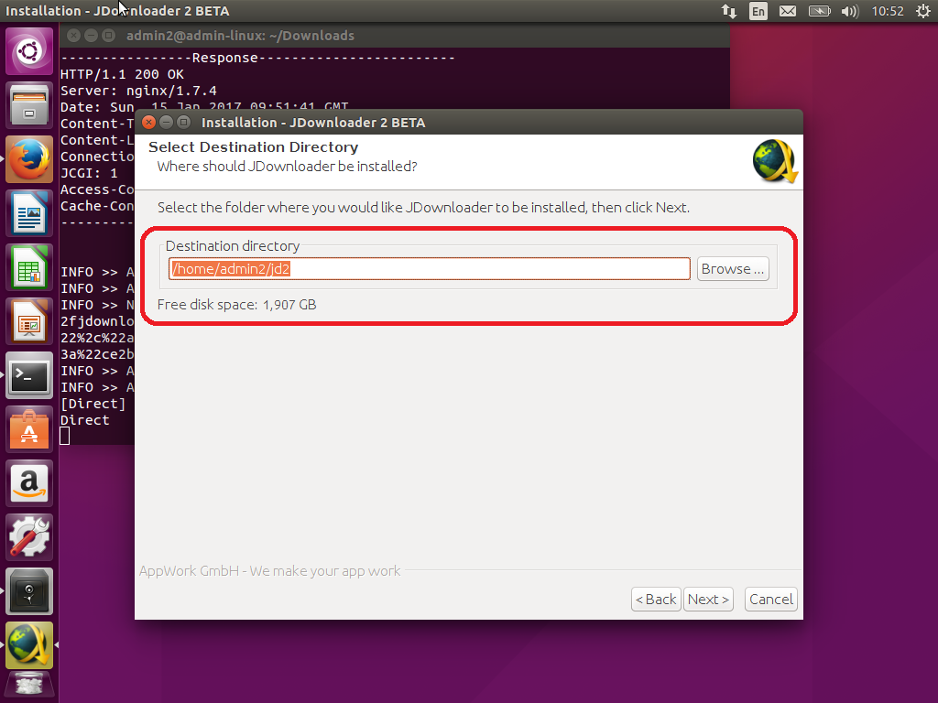
Task: Open the network connections indicator
Action: click(x=728, y=11)
